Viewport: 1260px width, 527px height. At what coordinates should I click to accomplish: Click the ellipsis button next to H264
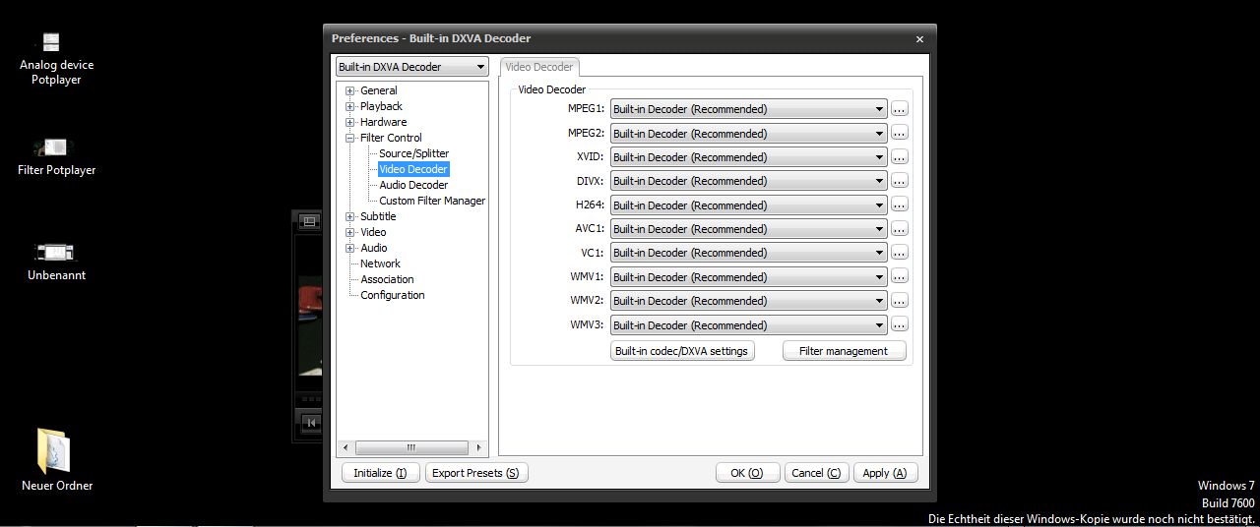point(899,205)
